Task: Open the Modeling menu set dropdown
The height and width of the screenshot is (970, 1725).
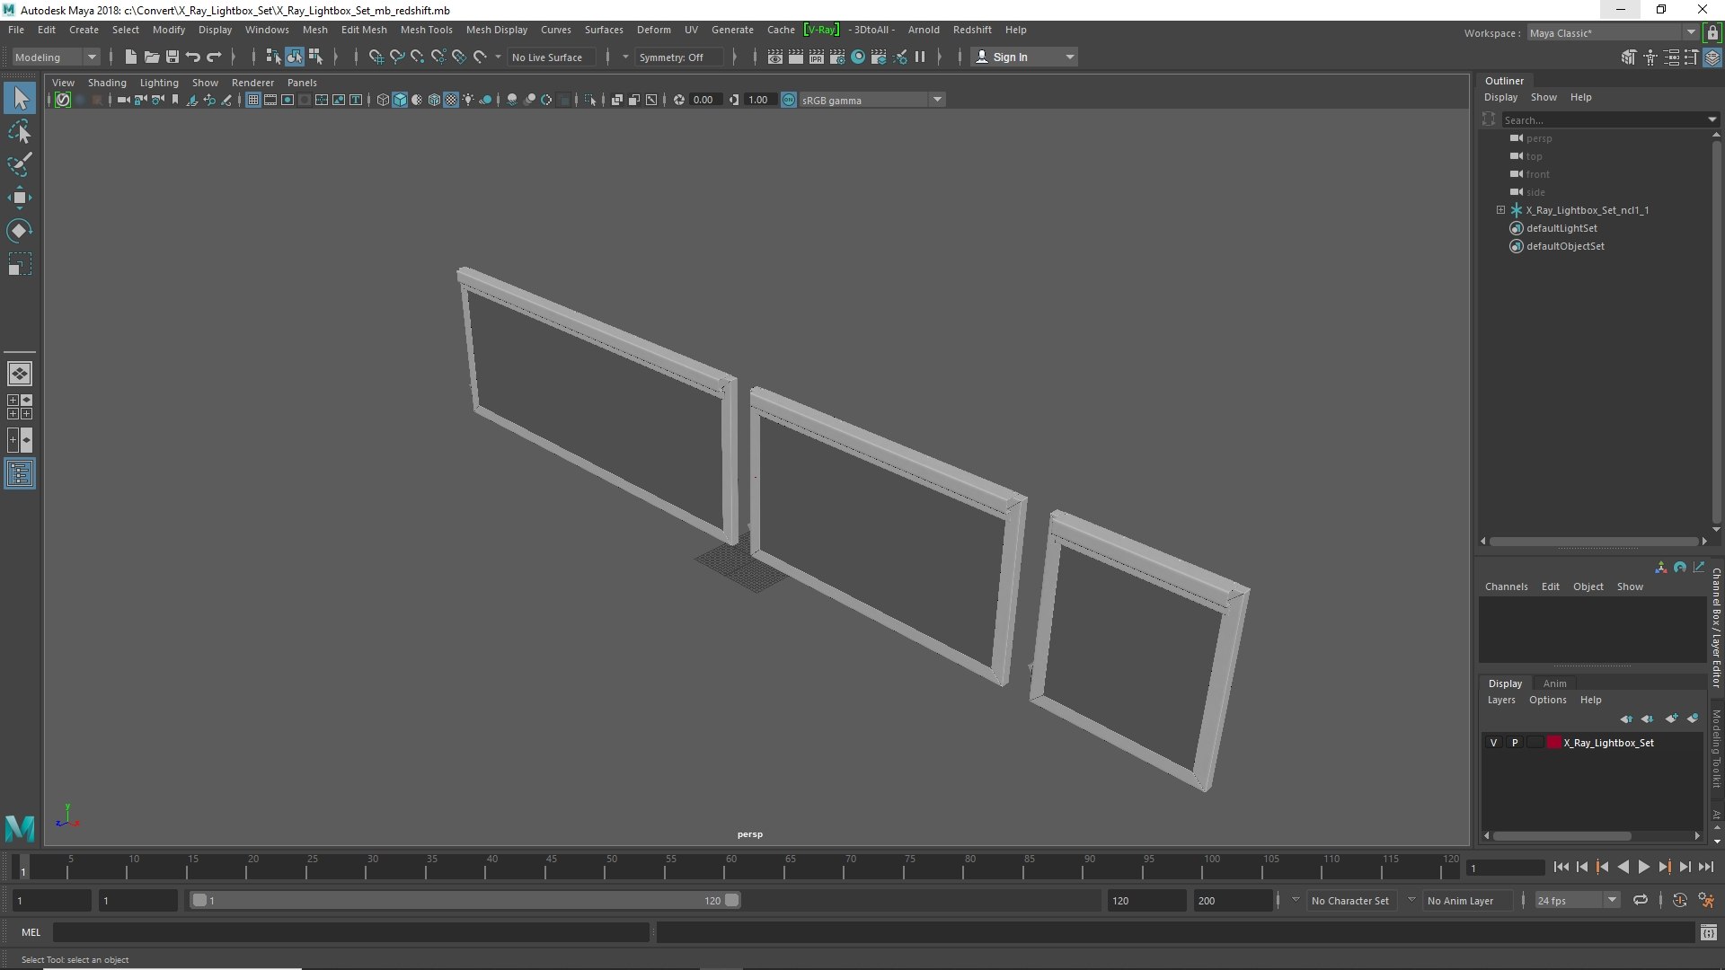Action: [x=56, y=57]
